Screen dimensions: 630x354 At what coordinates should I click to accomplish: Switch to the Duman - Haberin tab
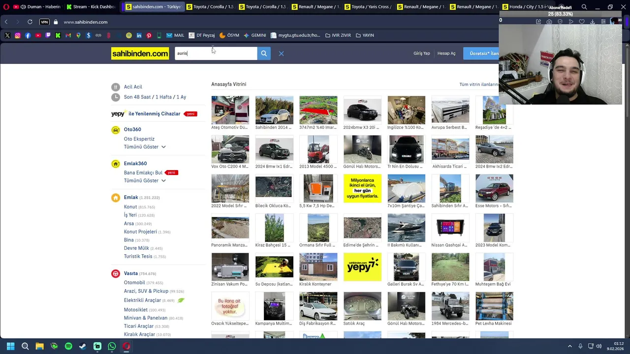(x=37, y=7)
